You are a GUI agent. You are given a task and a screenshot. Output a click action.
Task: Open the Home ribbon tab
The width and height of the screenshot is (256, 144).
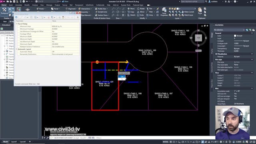4,5
